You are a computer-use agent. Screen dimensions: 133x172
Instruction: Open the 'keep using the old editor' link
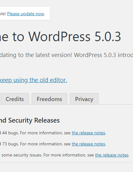[33, 80]
